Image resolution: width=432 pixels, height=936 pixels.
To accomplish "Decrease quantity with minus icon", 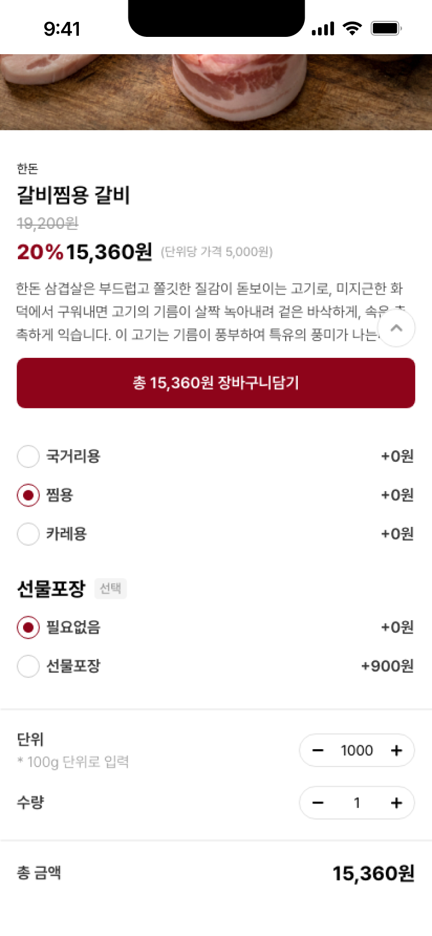I will click(318, 803).
